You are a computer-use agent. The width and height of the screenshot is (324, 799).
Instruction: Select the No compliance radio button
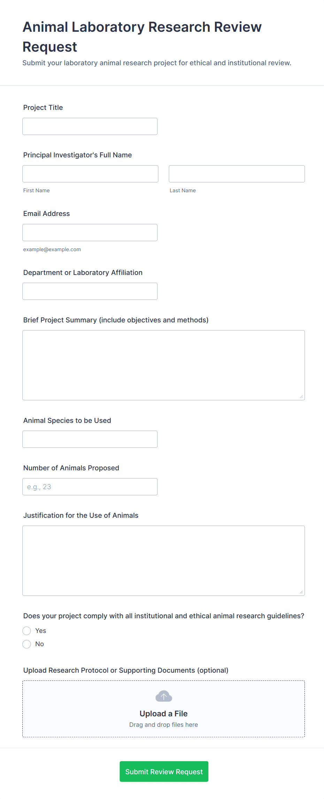click(x=26, y=644)
